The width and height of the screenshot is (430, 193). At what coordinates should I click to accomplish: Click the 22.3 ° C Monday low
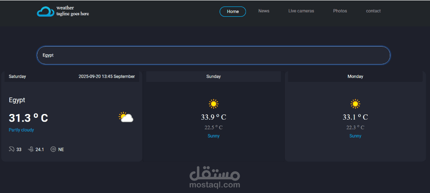pos(355,128)
